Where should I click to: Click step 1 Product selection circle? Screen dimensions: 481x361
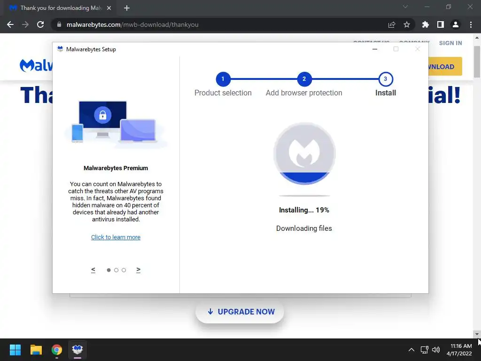tap(223, 79)
